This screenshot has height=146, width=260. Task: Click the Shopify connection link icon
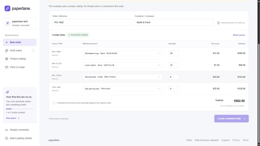[6, 130]
